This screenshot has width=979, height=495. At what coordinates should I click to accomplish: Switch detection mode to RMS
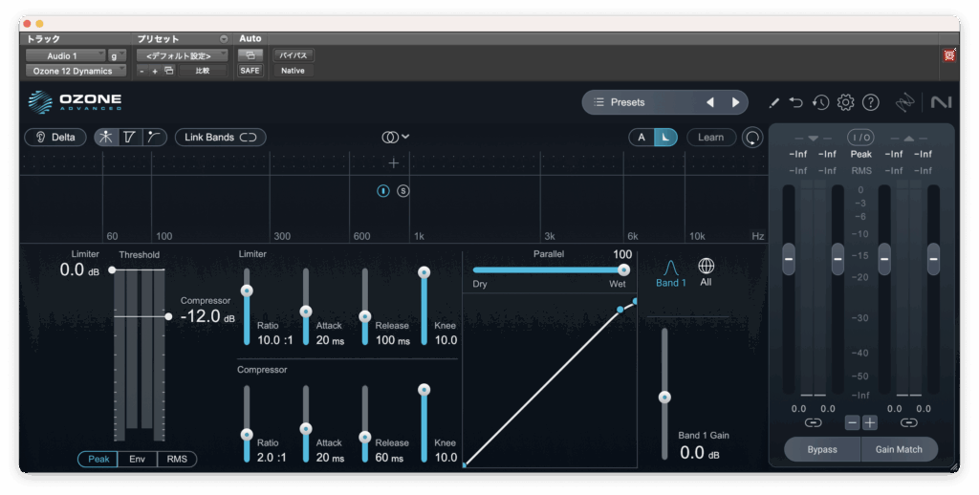[177, 459]
